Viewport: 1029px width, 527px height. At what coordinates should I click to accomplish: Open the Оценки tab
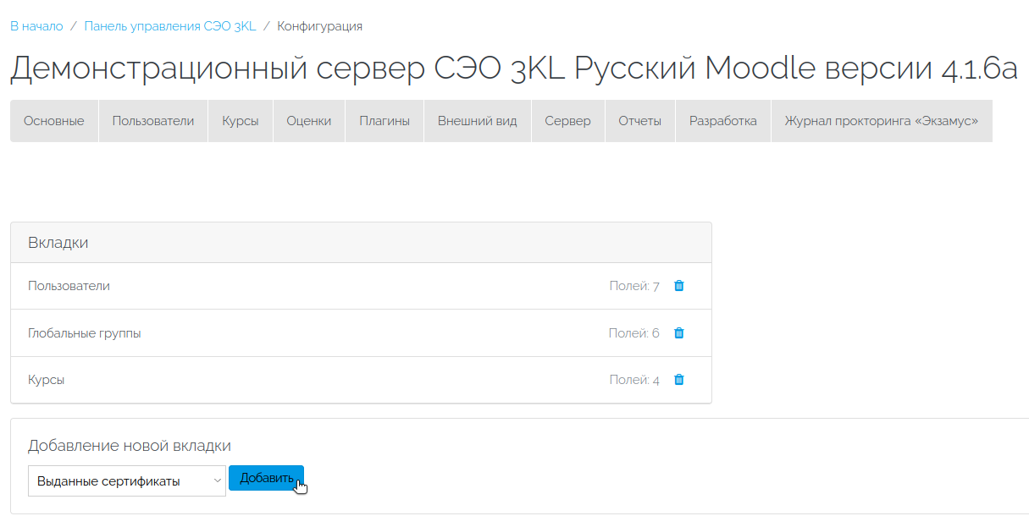[x=308, y=121]
